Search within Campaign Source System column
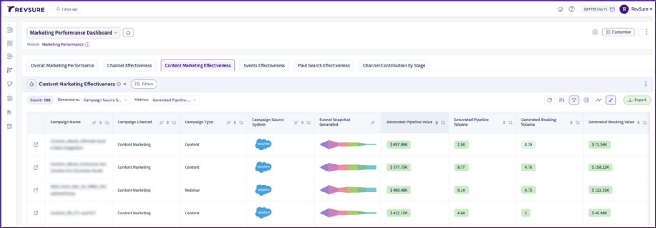 pos(308,122)
